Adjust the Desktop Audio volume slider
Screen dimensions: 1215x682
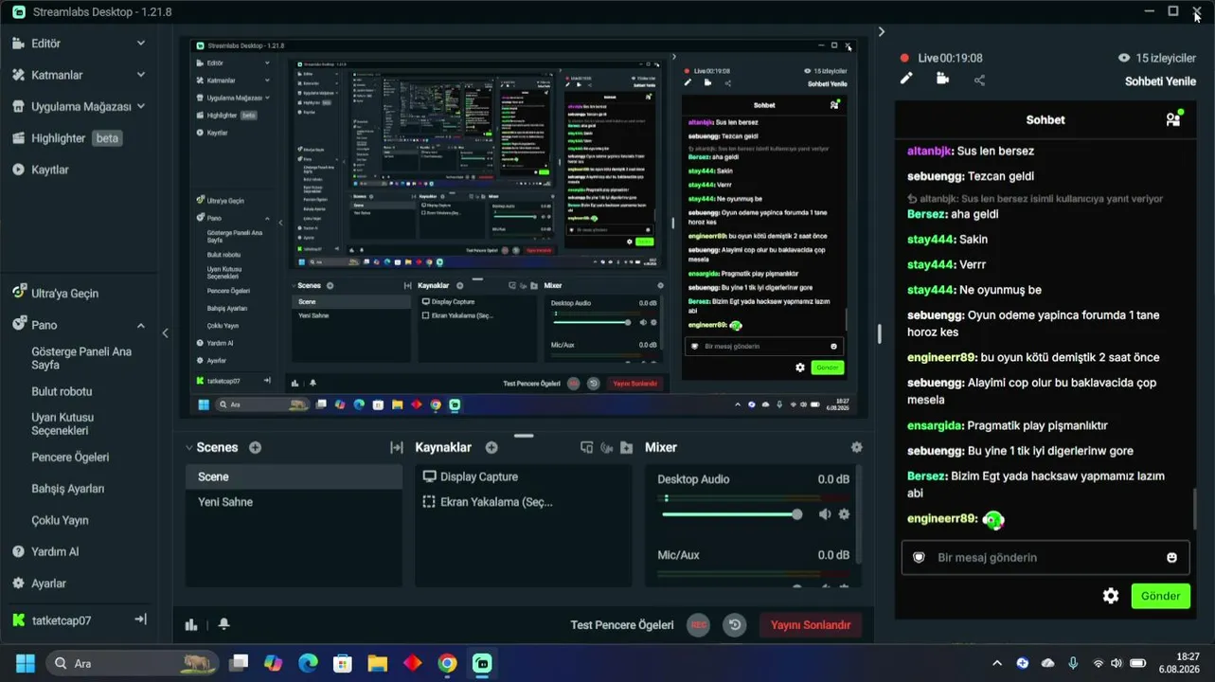732,514
